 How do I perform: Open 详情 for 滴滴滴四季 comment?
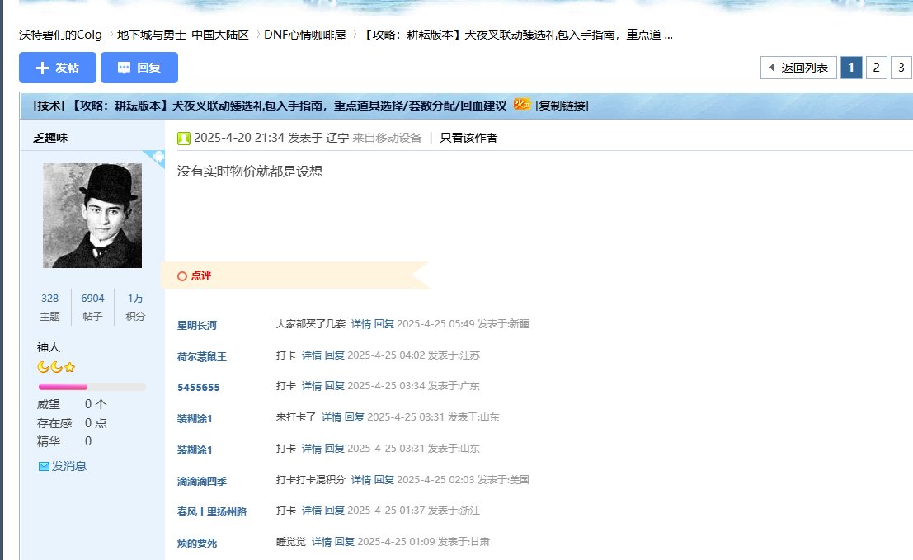[x=361, y=480]
